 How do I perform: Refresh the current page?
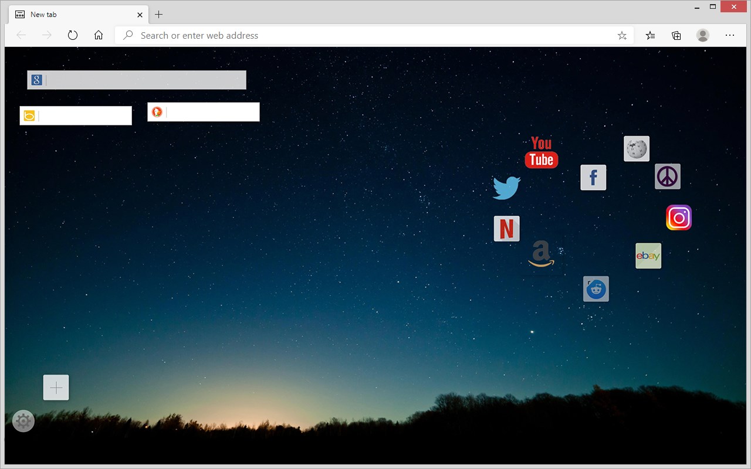point(73,35)
